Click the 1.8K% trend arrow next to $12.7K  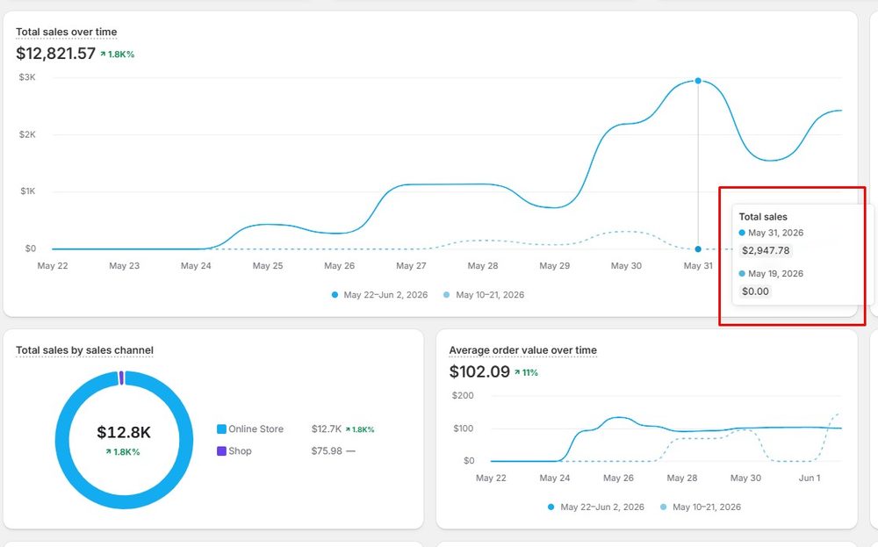(359, 430)
